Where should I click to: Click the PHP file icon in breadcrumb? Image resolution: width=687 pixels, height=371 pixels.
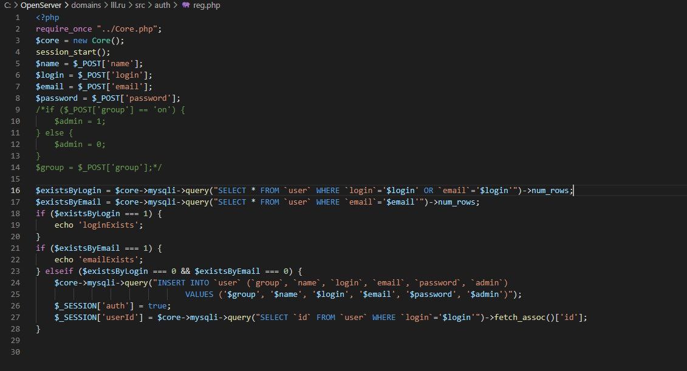pyautogui.click(x=186, y=5)
